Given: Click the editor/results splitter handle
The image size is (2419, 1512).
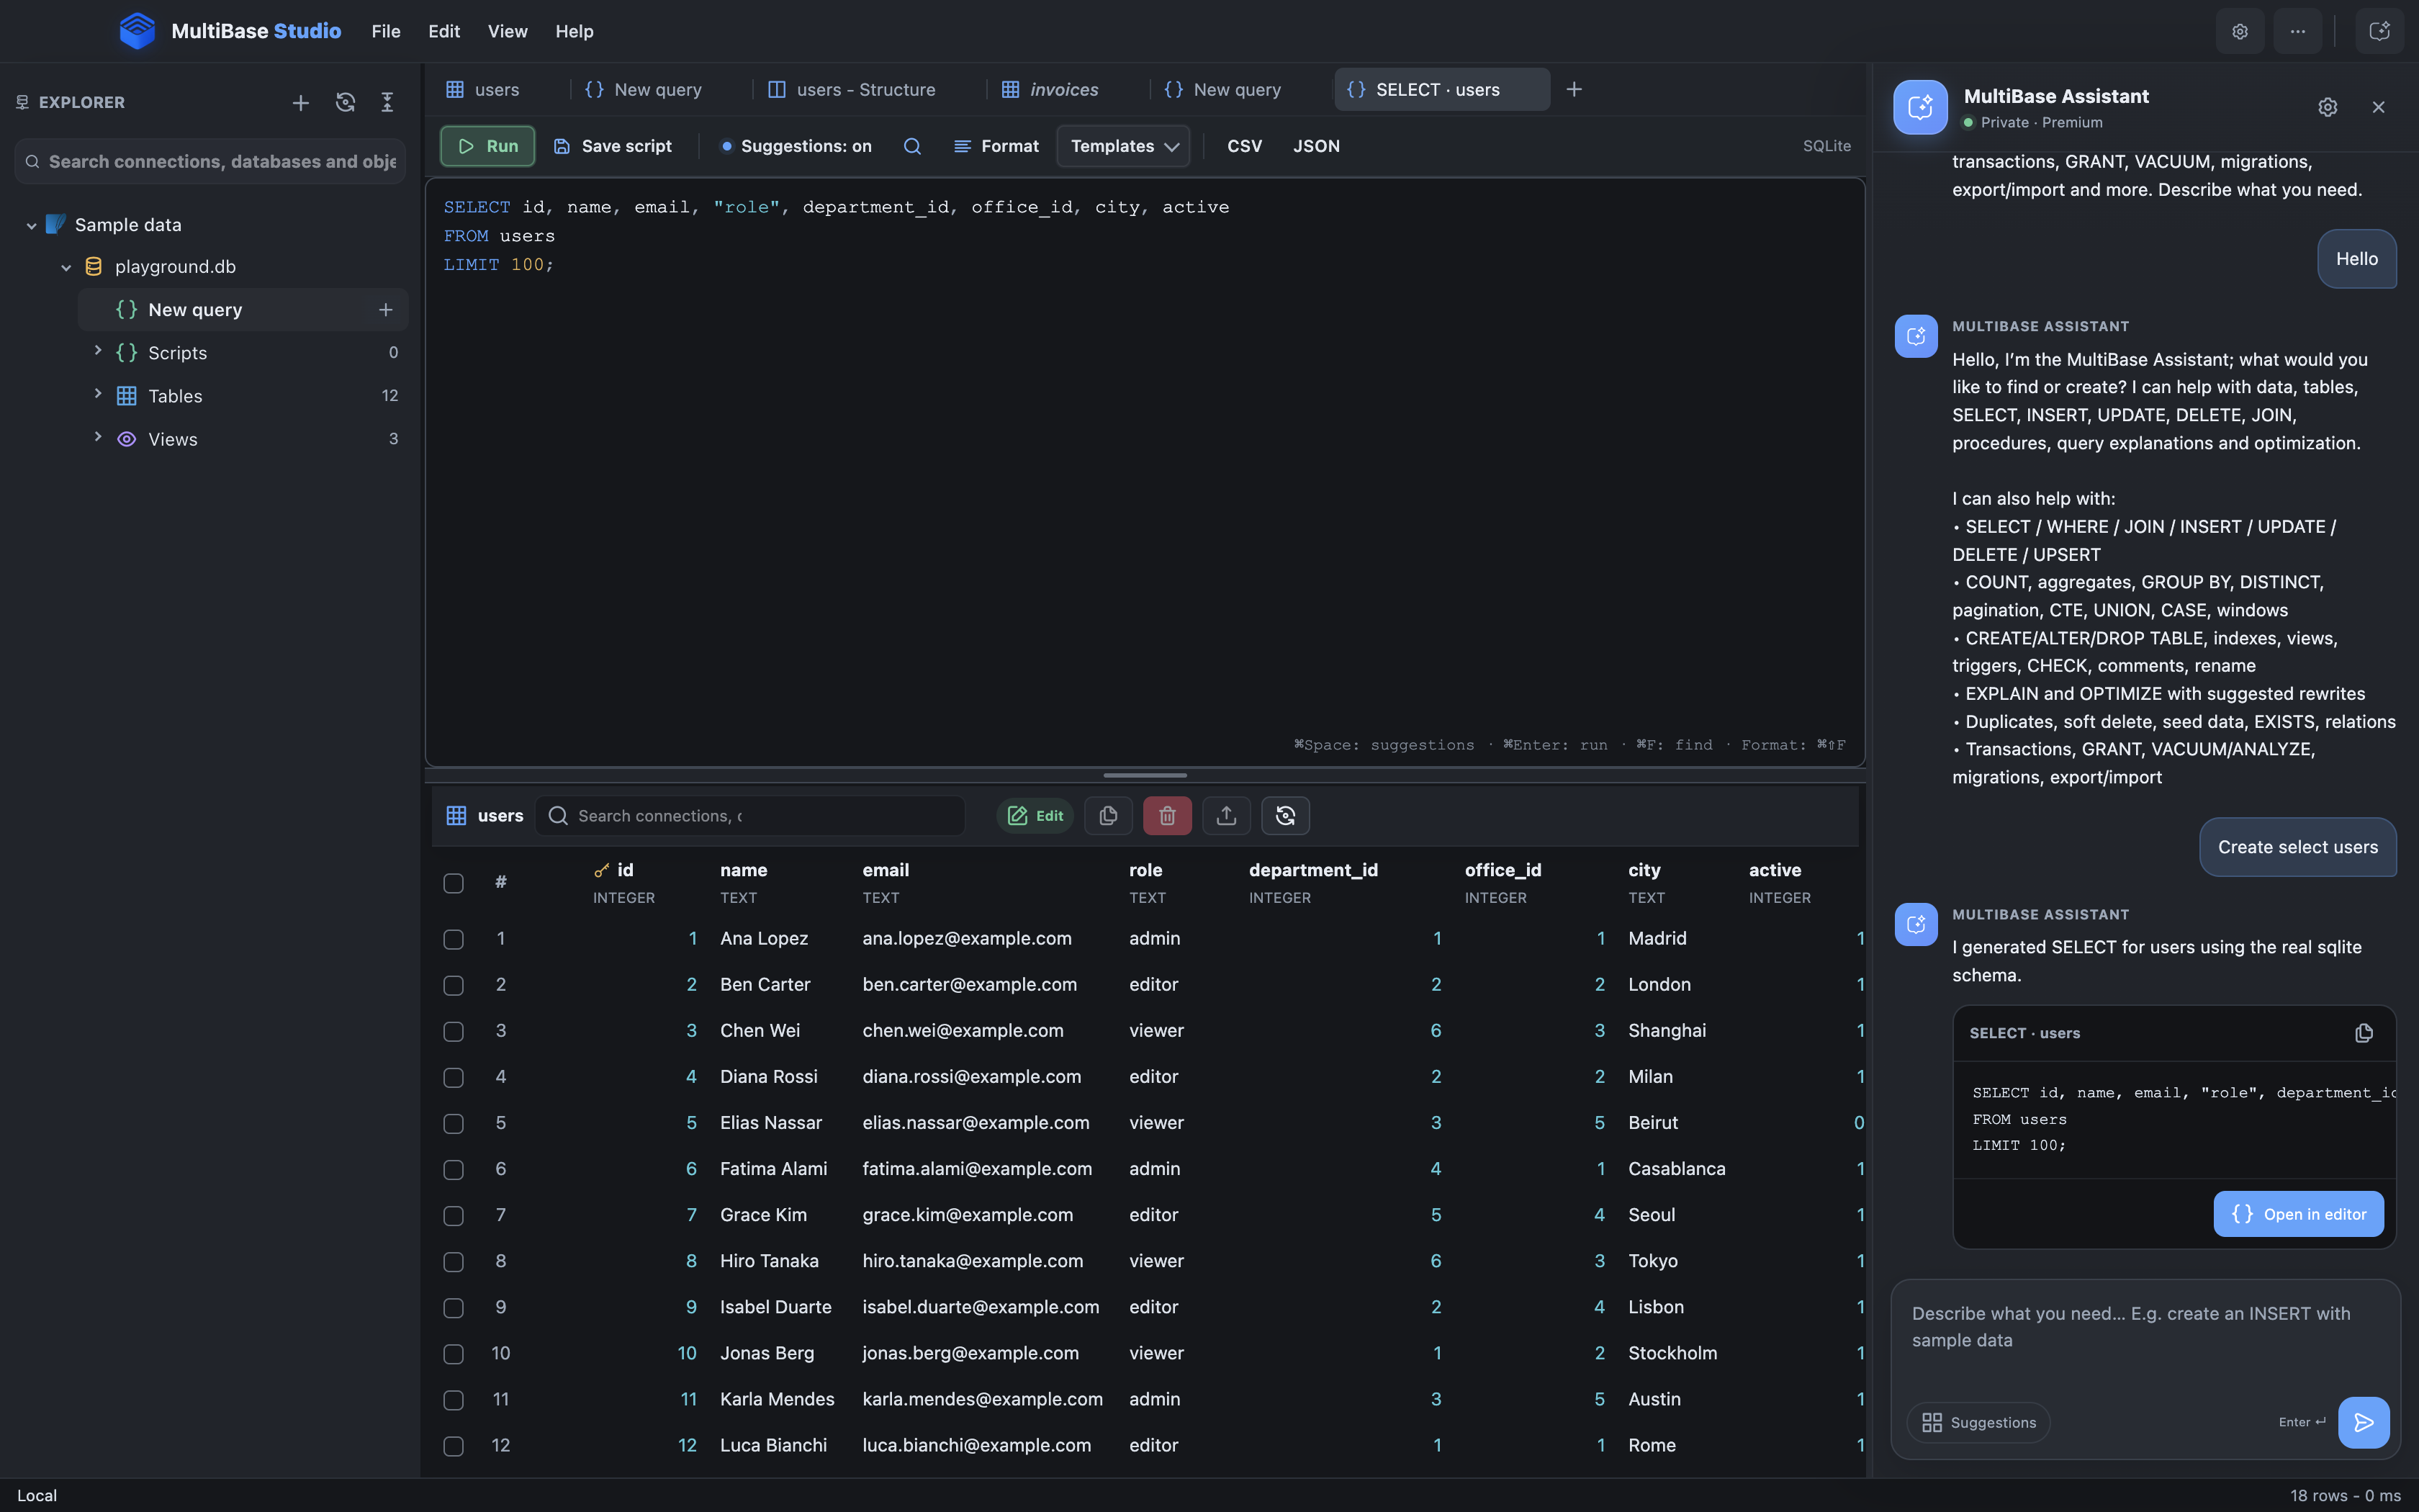Looking at the screenshot, I should 1145,775.
